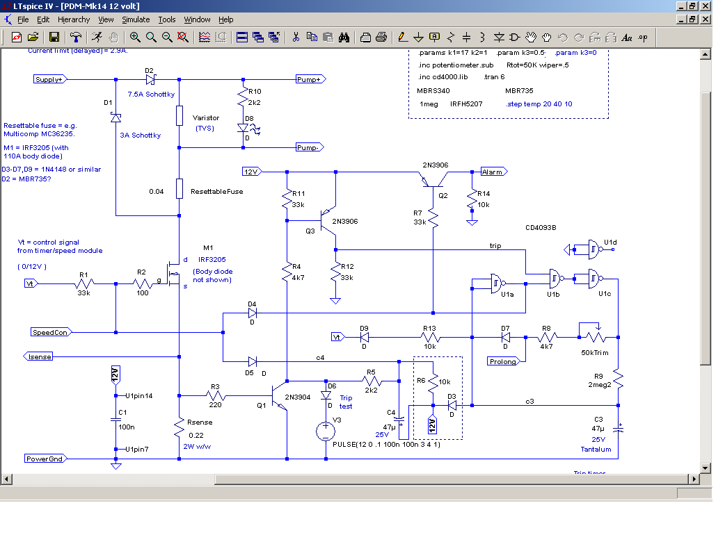Select the Pan magnifier tool
The height and width of the screenshot is (535, 725).
(x=151, y=38)
